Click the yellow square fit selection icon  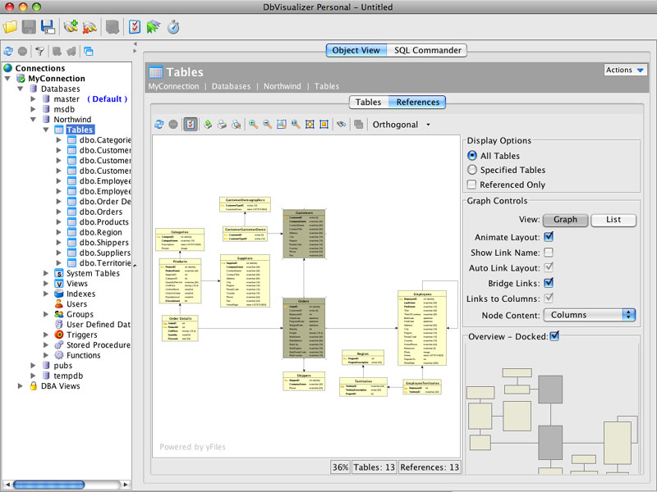tap(324, 125)
